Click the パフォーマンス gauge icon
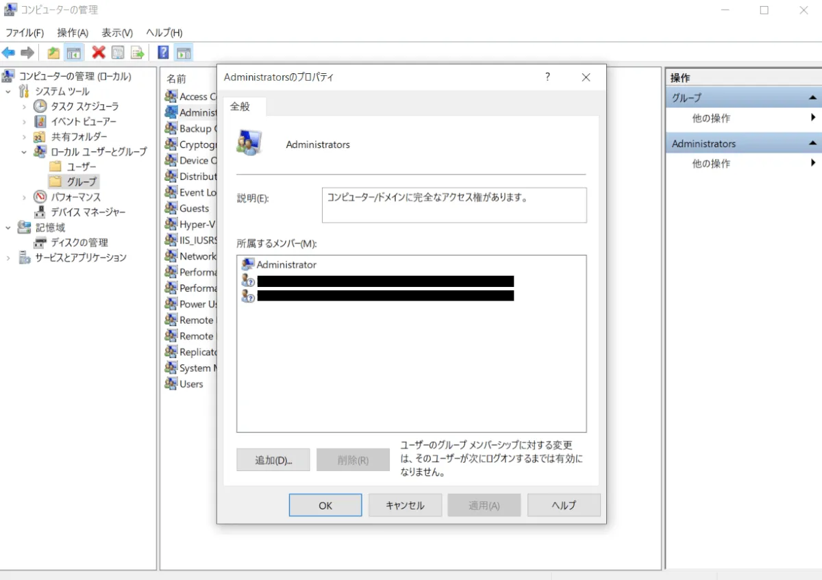The image size is (822, 580). pyautogui.click(x=40, y=197)
